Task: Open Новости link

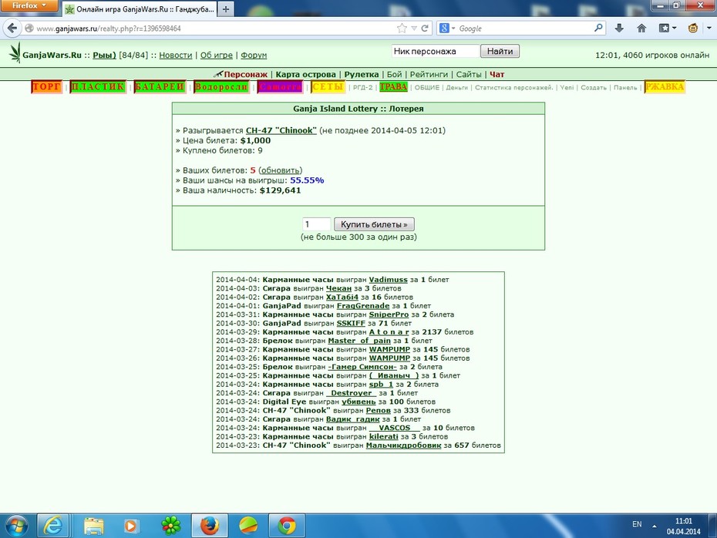Action: pos(176,55)
